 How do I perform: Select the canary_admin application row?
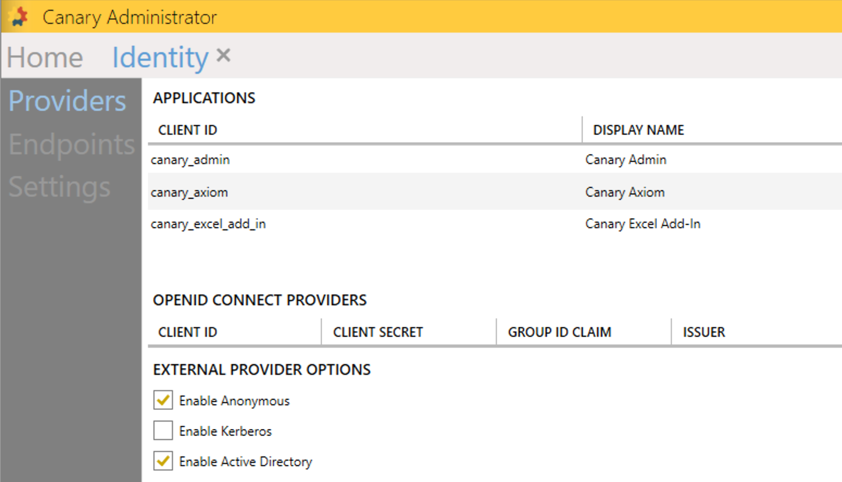349,160
